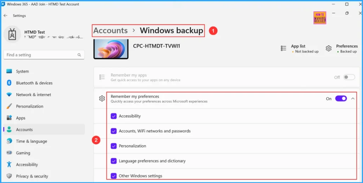Click the Other Windows settings label
The image size is (363, 183).
click(140, 176)
